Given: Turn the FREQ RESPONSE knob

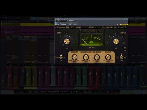Looking at the screenshot, I should pyautogui.click(x=96, y=57).
